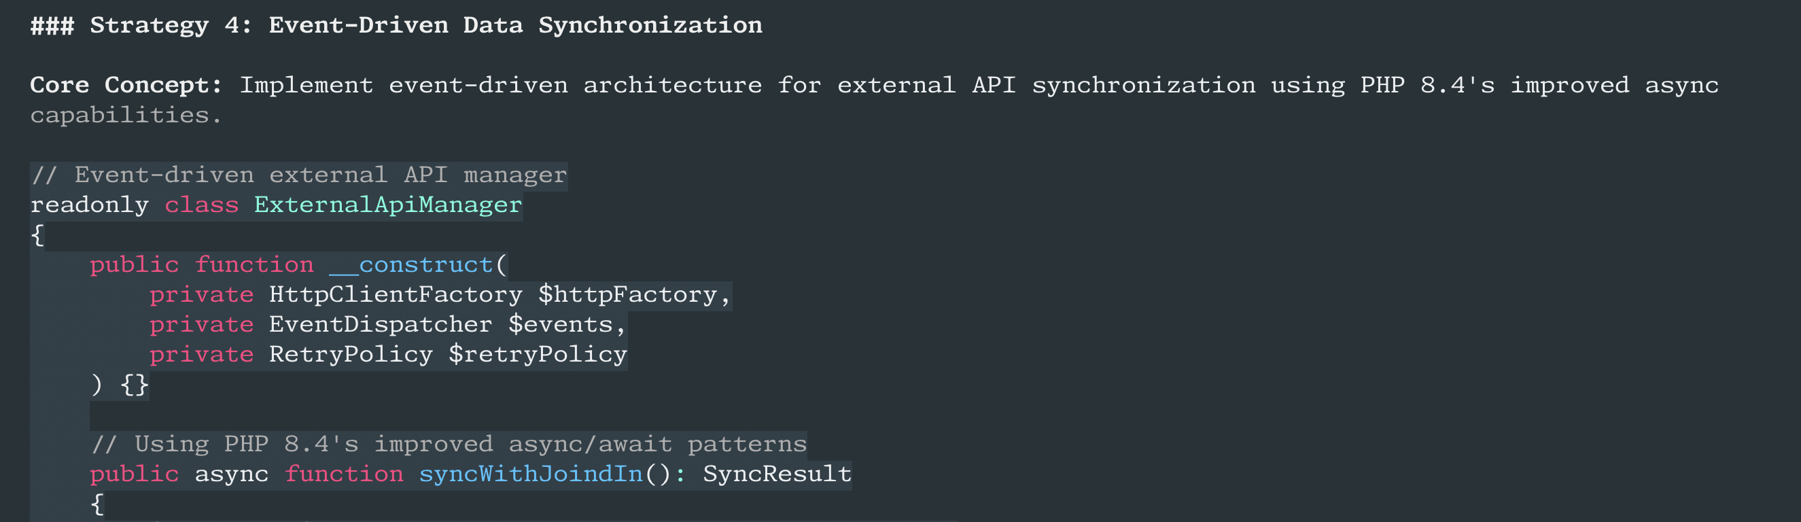Place cursor on the word 'capabilities.'
Screen dimensions: 1801x522
126,116
